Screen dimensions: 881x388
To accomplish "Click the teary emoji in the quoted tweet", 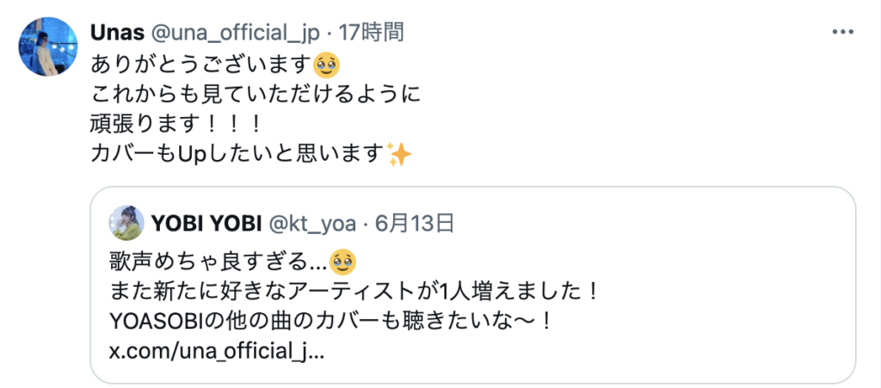I will click(343, 261).
